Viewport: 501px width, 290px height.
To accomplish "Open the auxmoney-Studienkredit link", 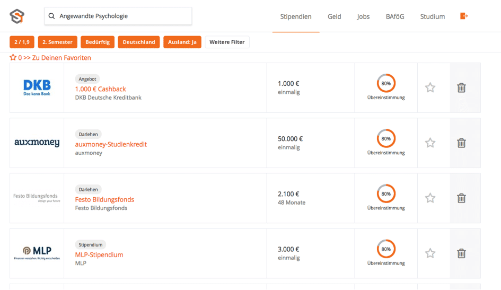I will [111, 144].
